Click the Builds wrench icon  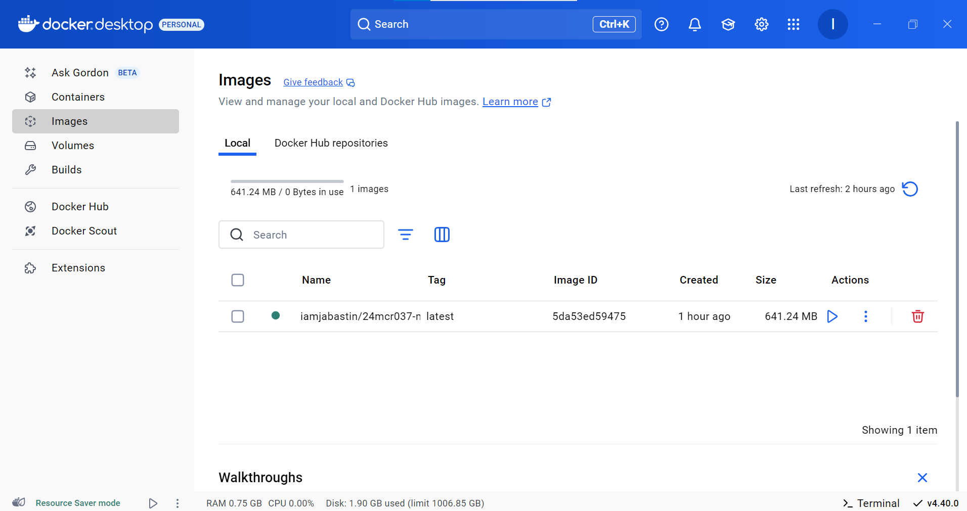click(x=30, y=170)
